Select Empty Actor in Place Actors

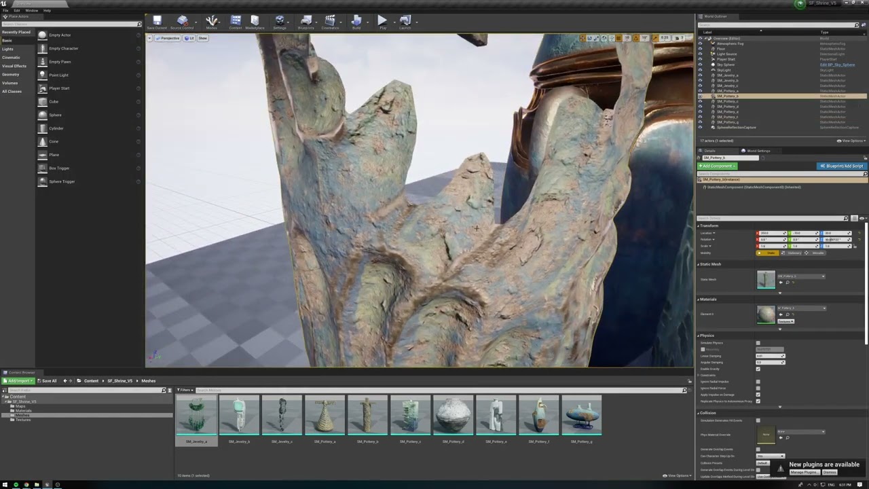89,35
